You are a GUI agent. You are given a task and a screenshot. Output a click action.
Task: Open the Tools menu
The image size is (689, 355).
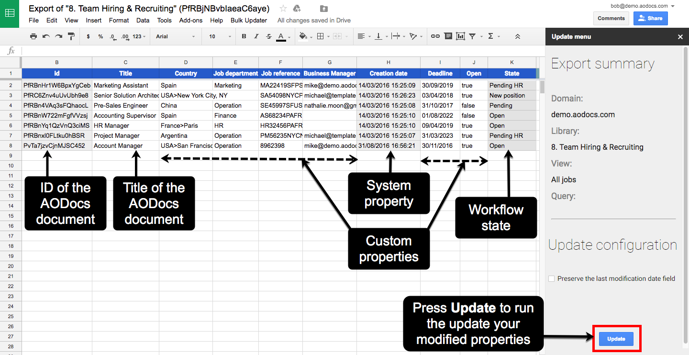pos(164,20)
